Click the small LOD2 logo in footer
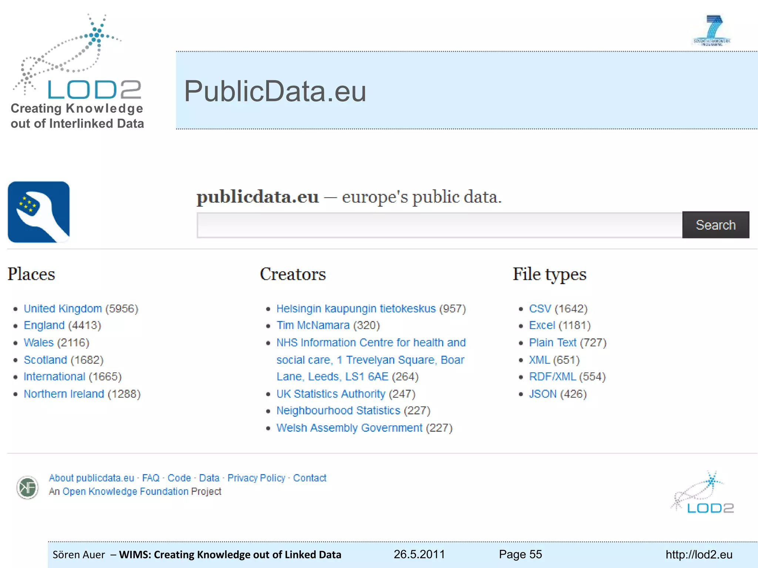 (x=703, y=493)
